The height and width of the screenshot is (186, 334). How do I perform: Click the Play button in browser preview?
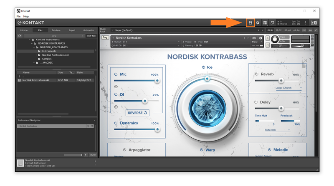[86, 155]
